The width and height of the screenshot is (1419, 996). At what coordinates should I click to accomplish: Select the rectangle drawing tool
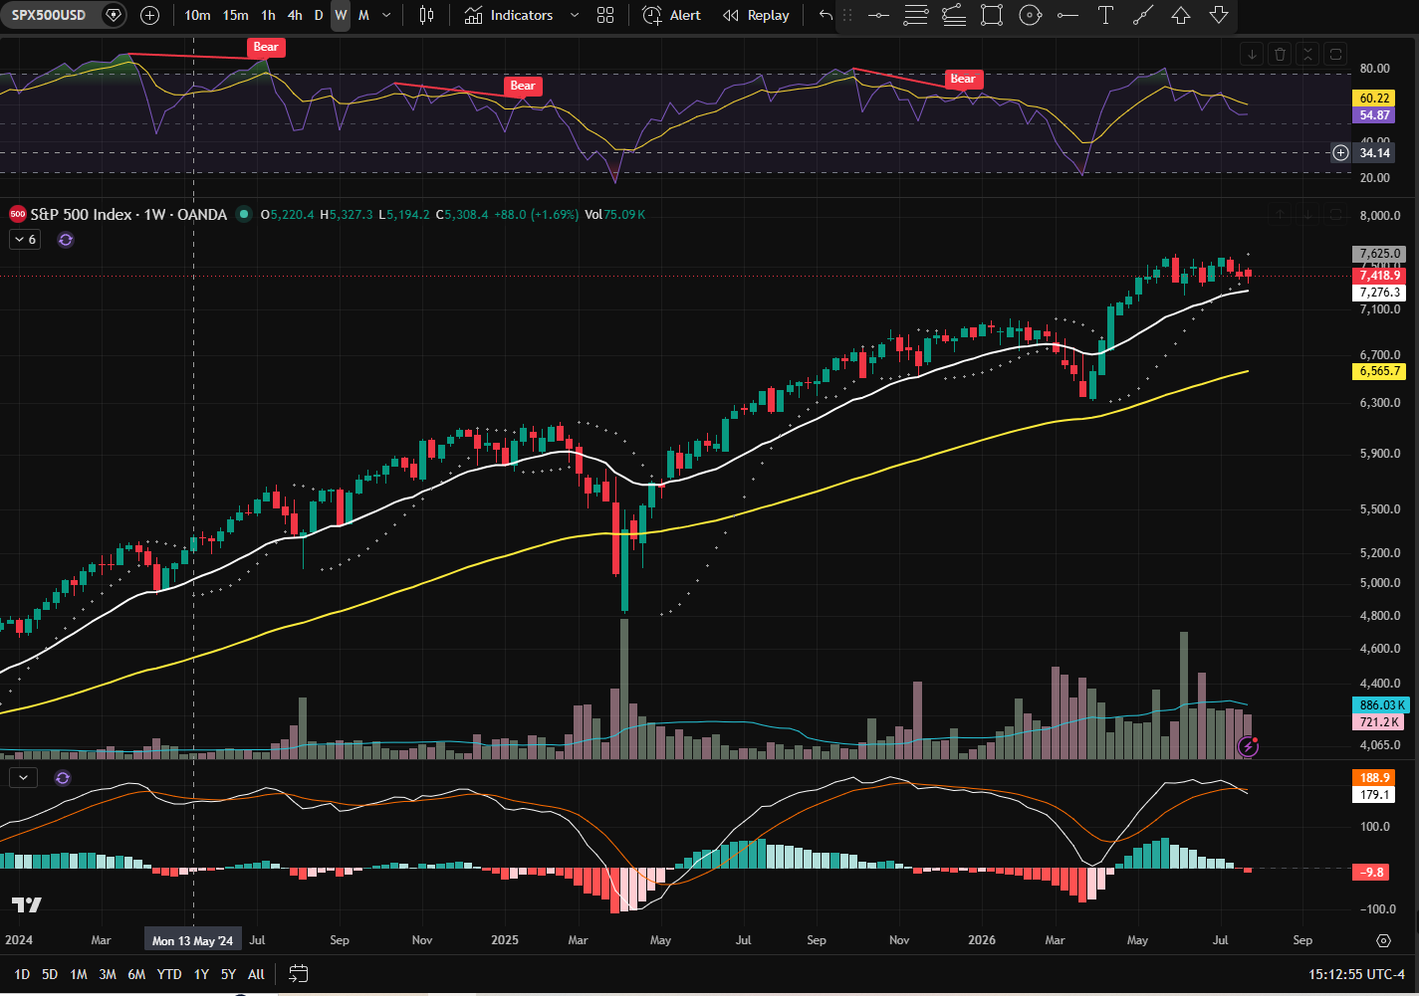992,15
